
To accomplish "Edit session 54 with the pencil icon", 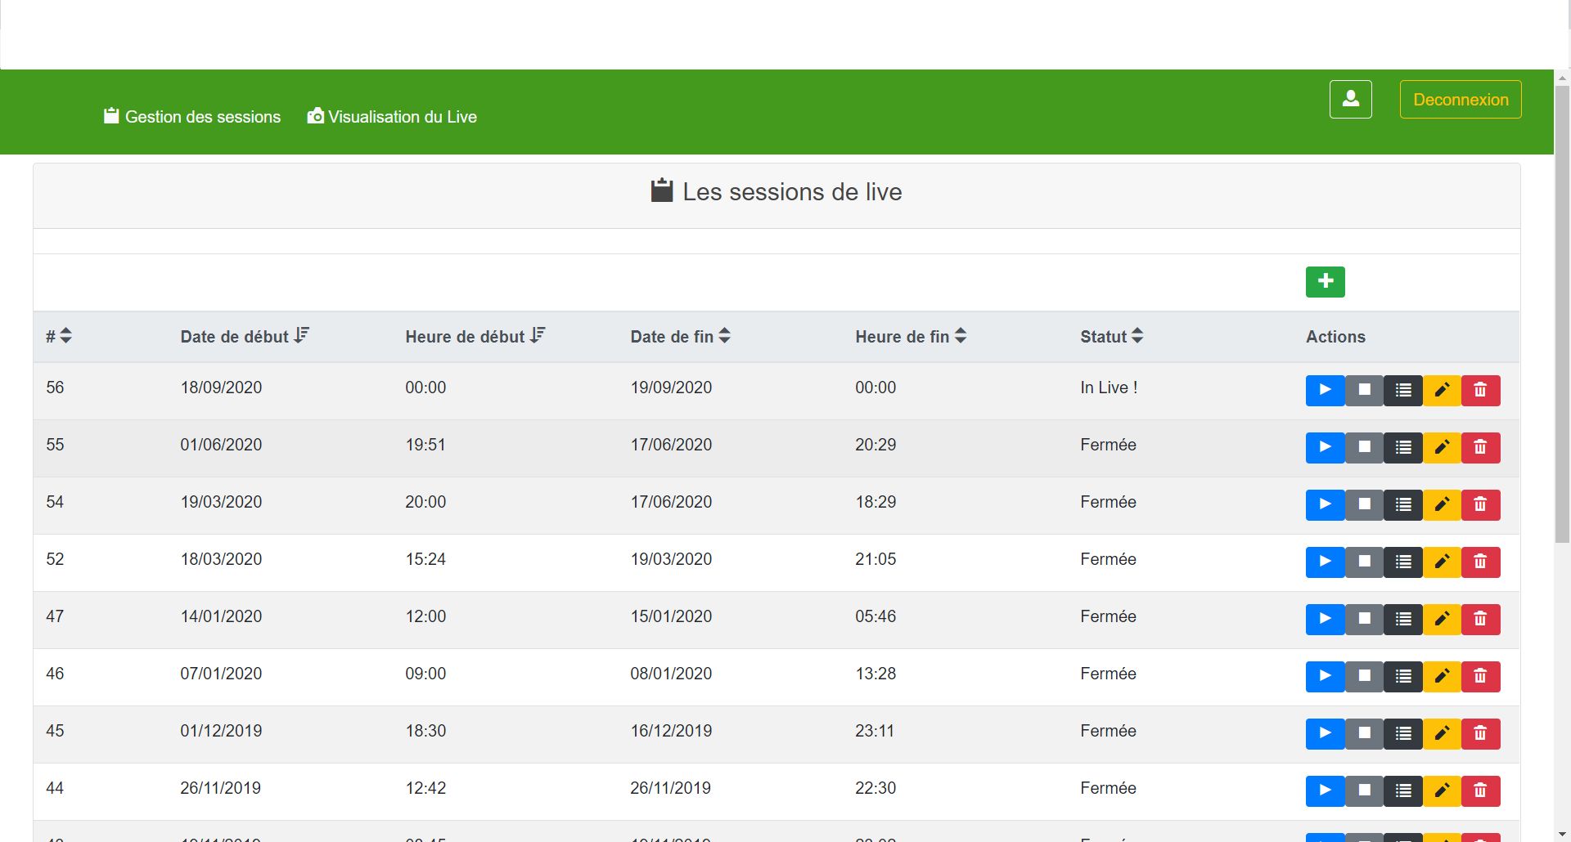I will point(1442,505).
